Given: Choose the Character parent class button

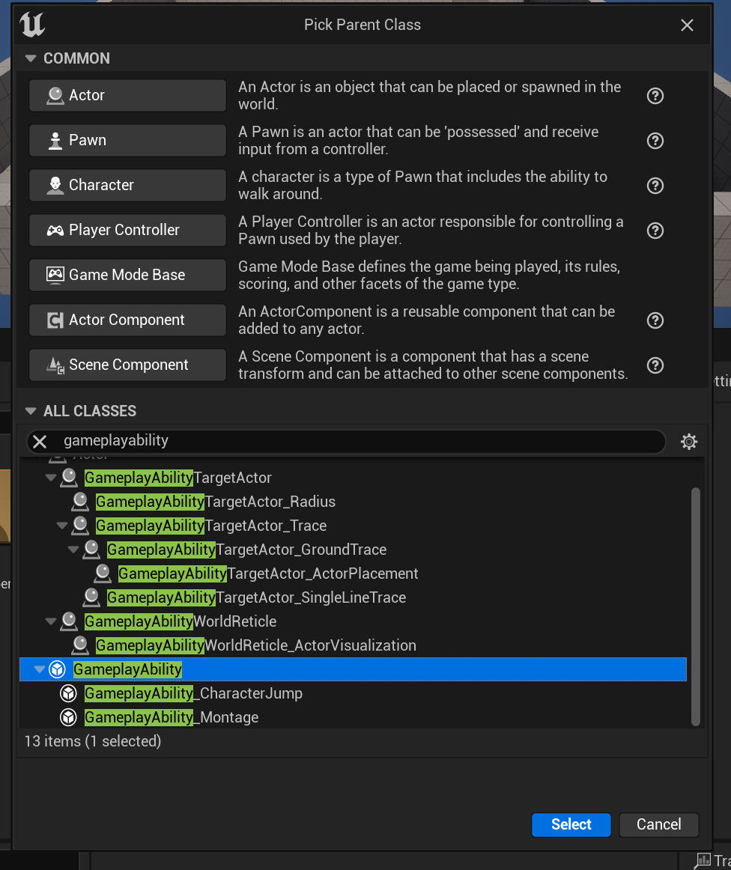Looking at the screenshot, I should click(127, 185).
